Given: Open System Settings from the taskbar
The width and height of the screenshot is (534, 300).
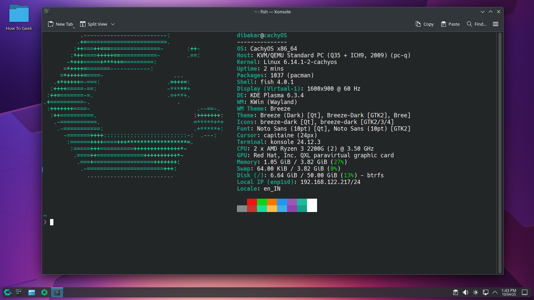Looking at the screenshot, I should pos(19,292).
